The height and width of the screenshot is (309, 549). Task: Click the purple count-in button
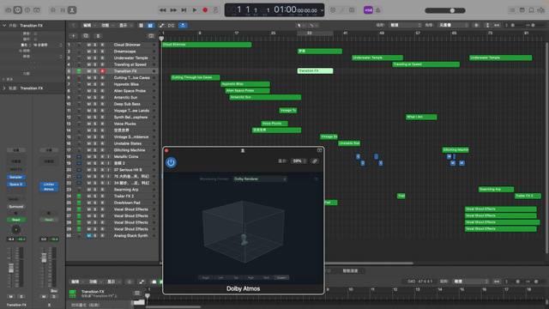pos(368,10)
